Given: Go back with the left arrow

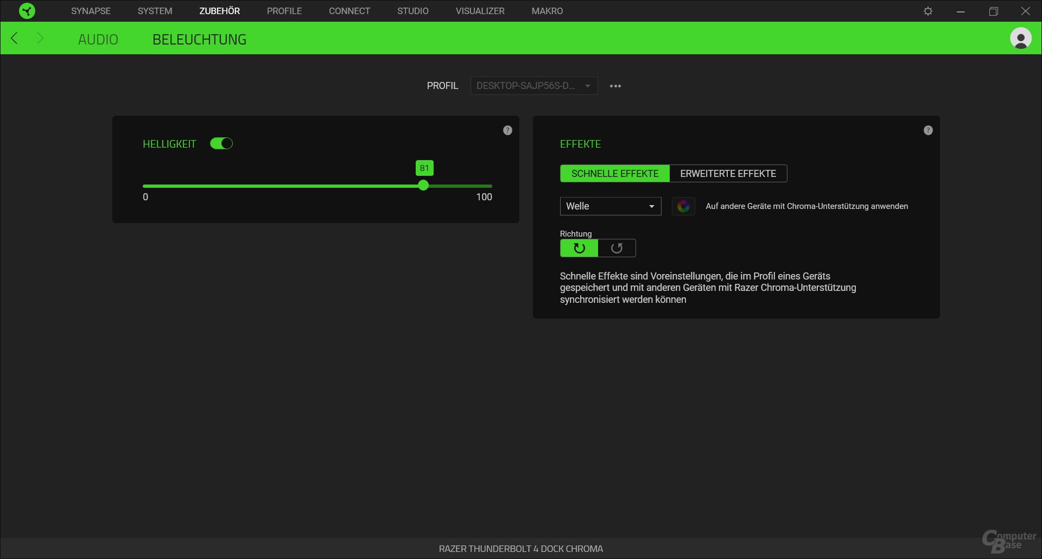Looking at the screenshot, I should (15, 38).
